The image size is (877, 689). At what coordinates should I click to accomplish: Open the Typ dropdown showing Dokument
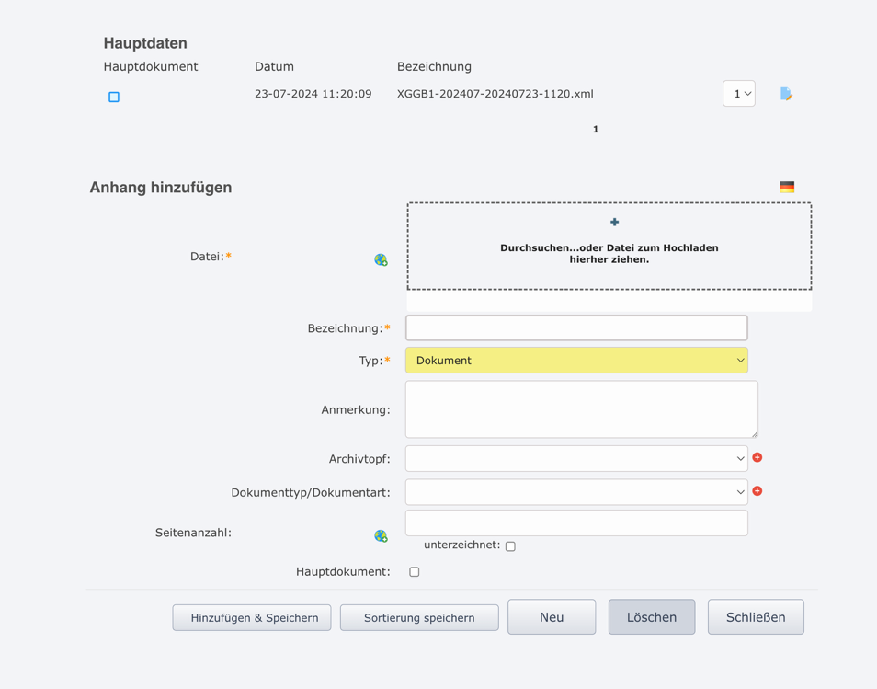575,360
